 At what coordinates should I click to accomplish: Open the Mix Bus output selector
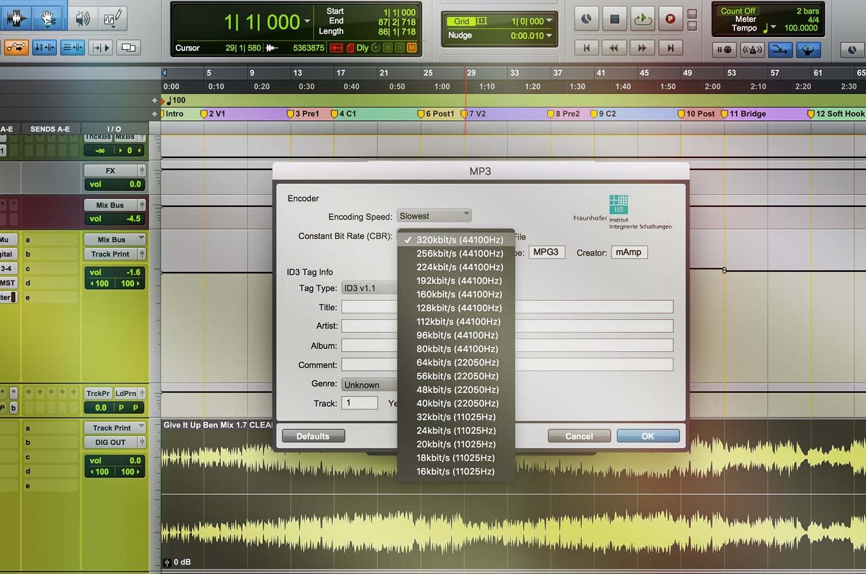(x=115, y=239)
